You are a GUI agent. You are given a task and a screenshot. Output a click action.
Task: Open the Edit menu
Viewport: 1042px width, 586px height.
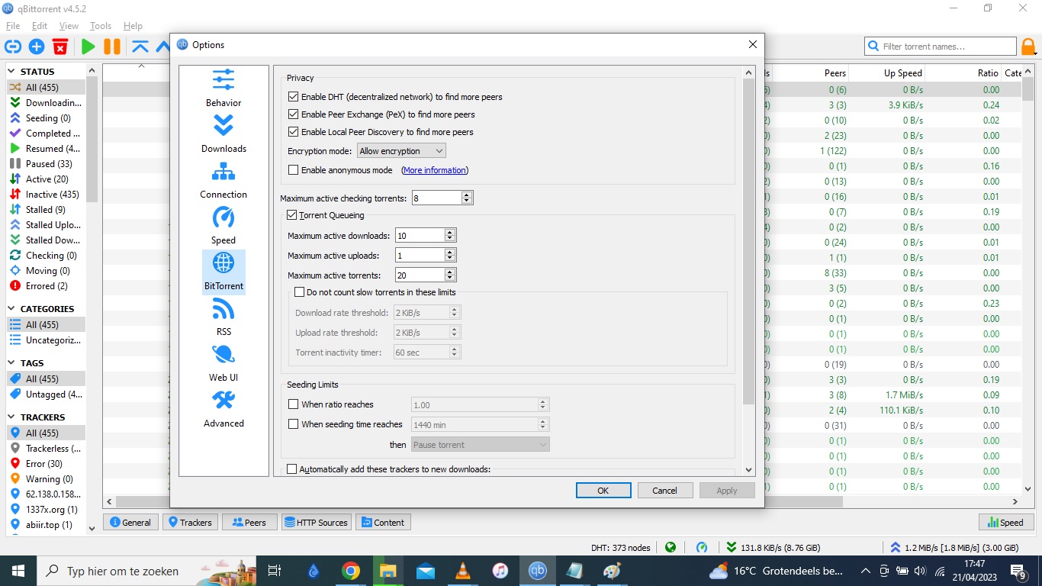coord(40,26)
